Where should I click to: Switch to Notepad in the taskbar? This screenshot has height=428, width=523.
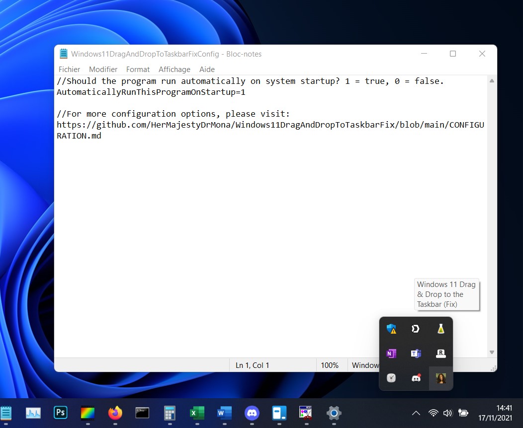pyautogui.click(x=6, y=413)
